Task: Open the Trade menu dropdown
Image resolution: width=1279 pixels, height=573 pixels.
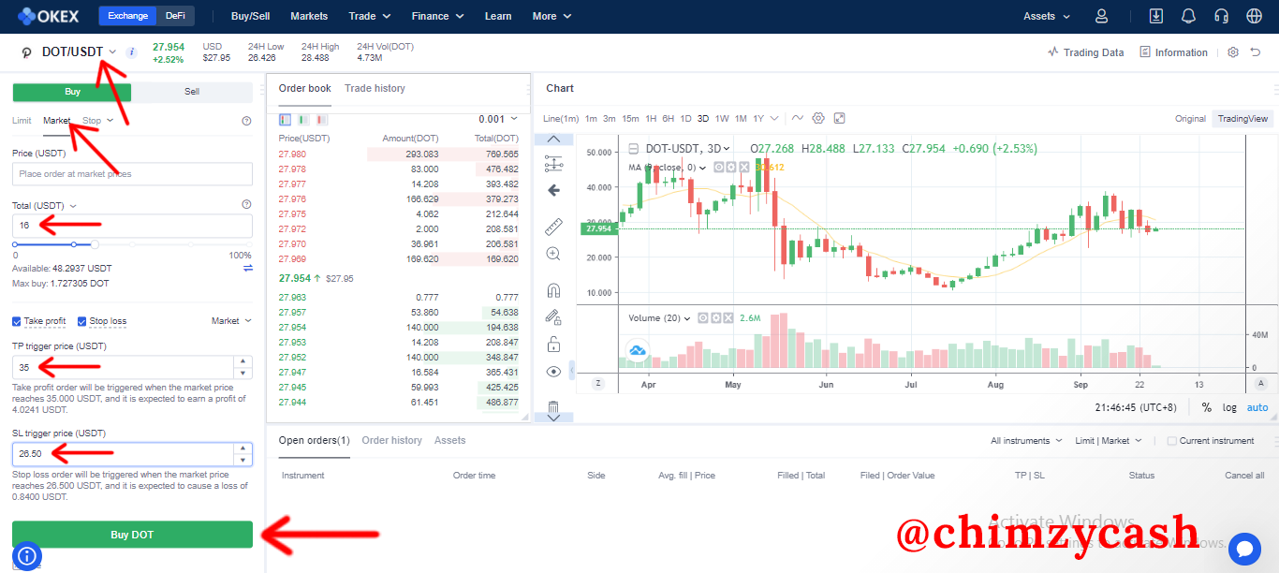Action: coord(370,16)
